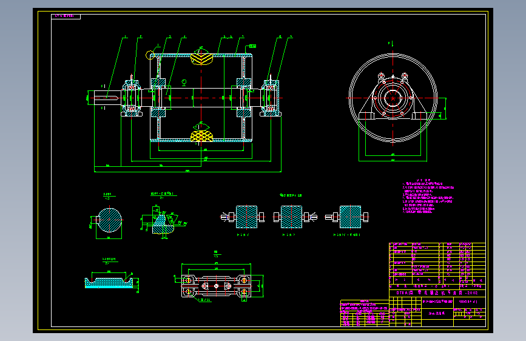Click the label box in top-left frame corner
526x341 pixels.
tap(66, 16)
